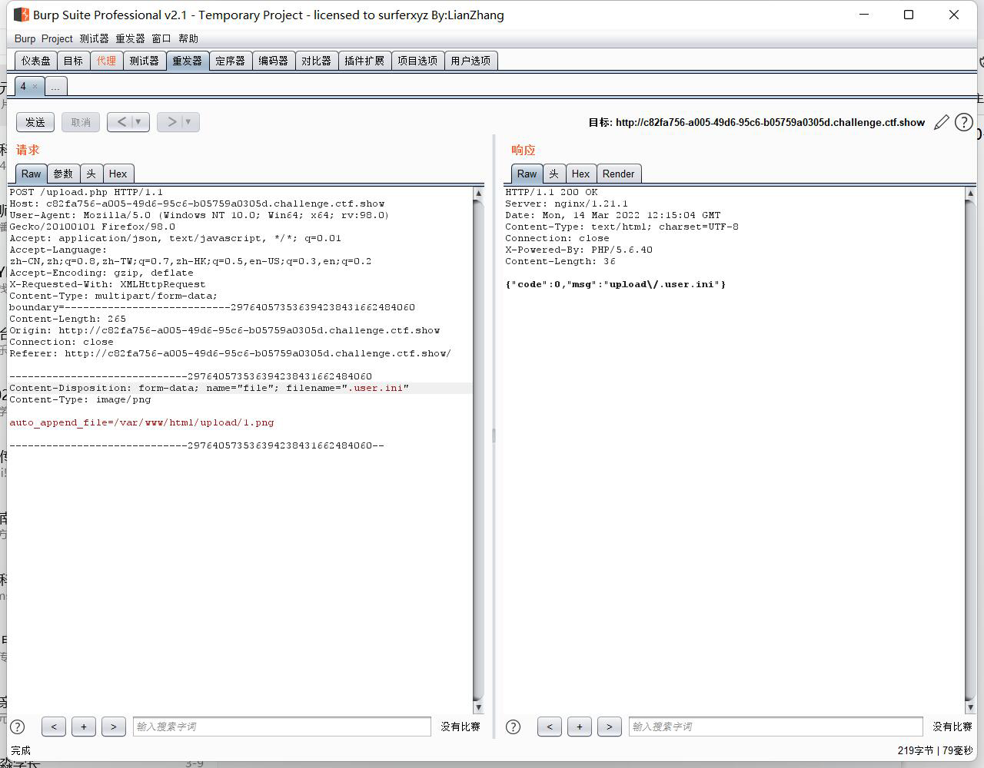The width and height of the screenshot is (984, 768).
Task: Focus the request search input field
Action: click(282, 727)
